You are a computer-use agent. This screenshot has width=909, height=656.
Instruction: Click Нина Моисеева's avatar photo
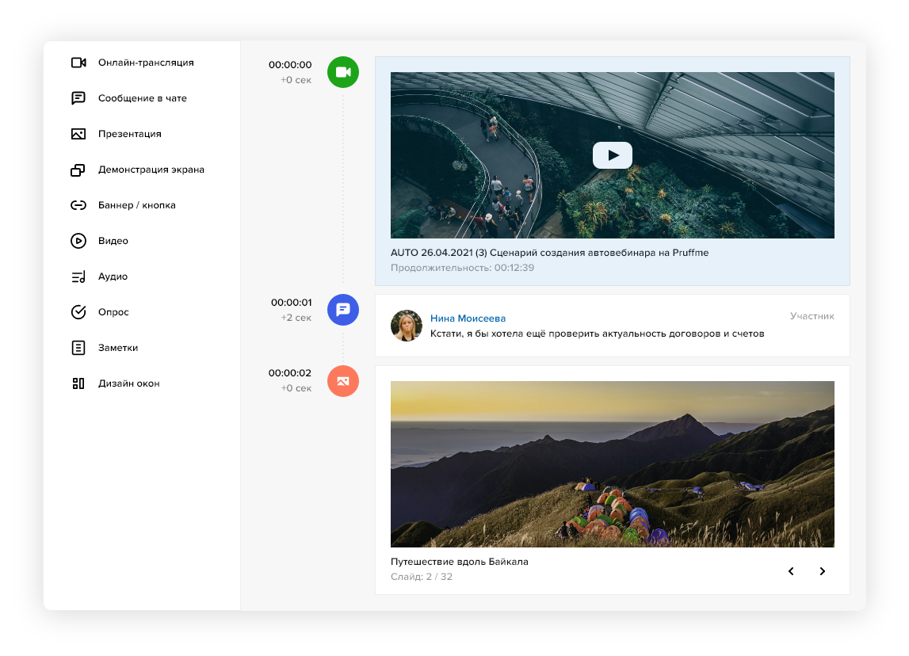click(x=407, y=326)
